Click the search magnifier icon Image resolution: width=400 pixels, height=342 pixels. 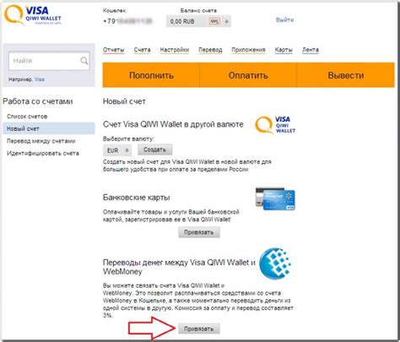pyautogui.click(x=84, y=61)
